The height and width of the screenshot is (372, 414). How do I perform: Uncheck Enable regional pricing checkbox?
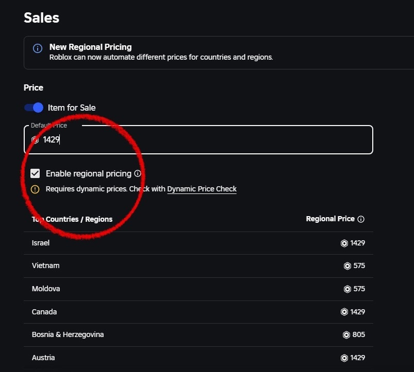click(35, 173)
